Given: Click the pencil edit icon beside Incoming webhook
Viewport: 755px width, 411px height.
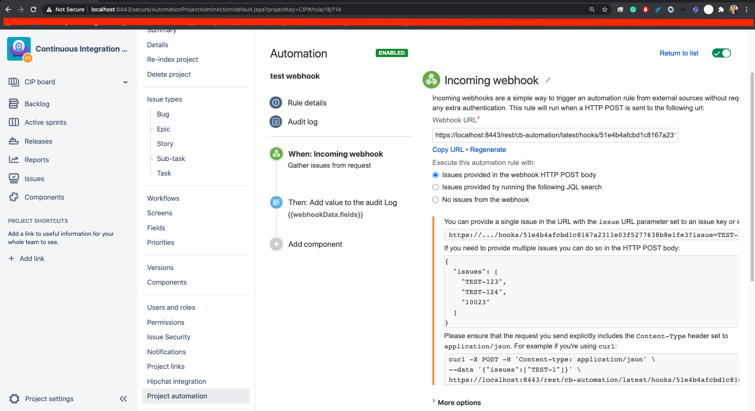Looking at the screenshot, I should coord(548,80).
